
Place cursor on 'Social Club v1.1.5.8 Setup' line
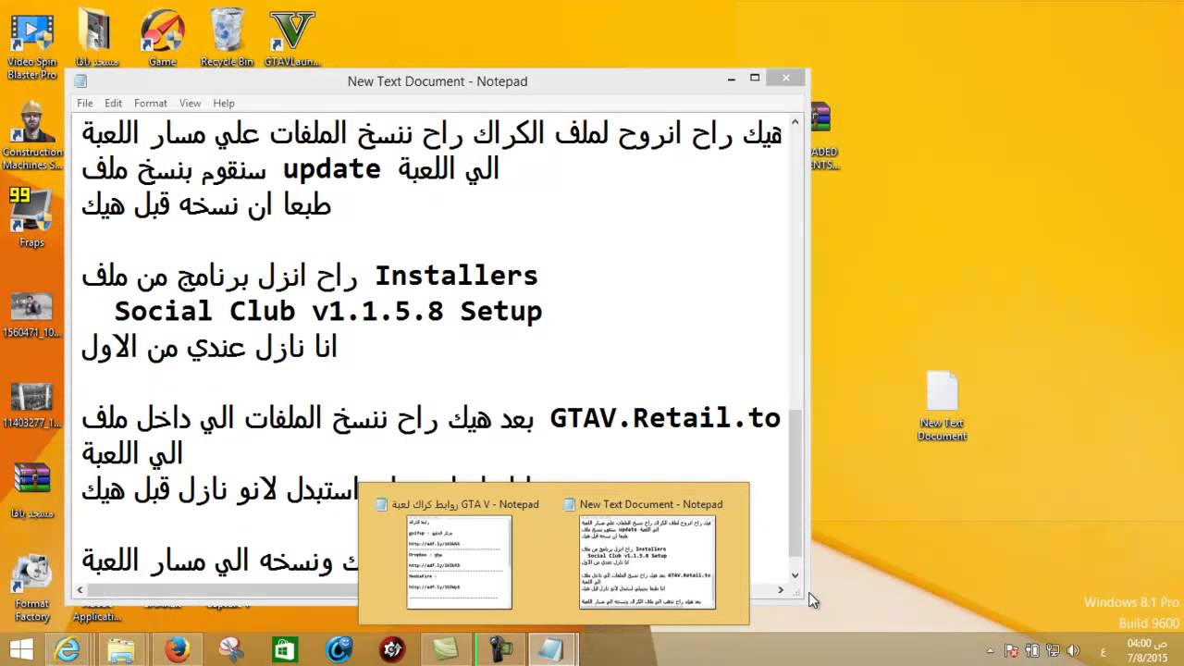(327, 311)
